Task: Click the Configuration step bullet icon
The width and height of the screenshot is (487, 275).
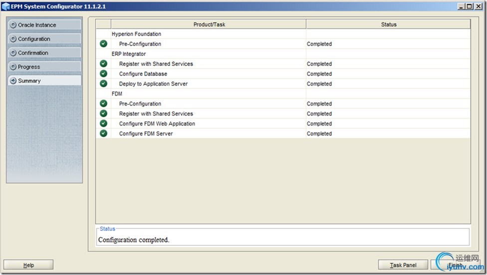Action: coord(13,39)
